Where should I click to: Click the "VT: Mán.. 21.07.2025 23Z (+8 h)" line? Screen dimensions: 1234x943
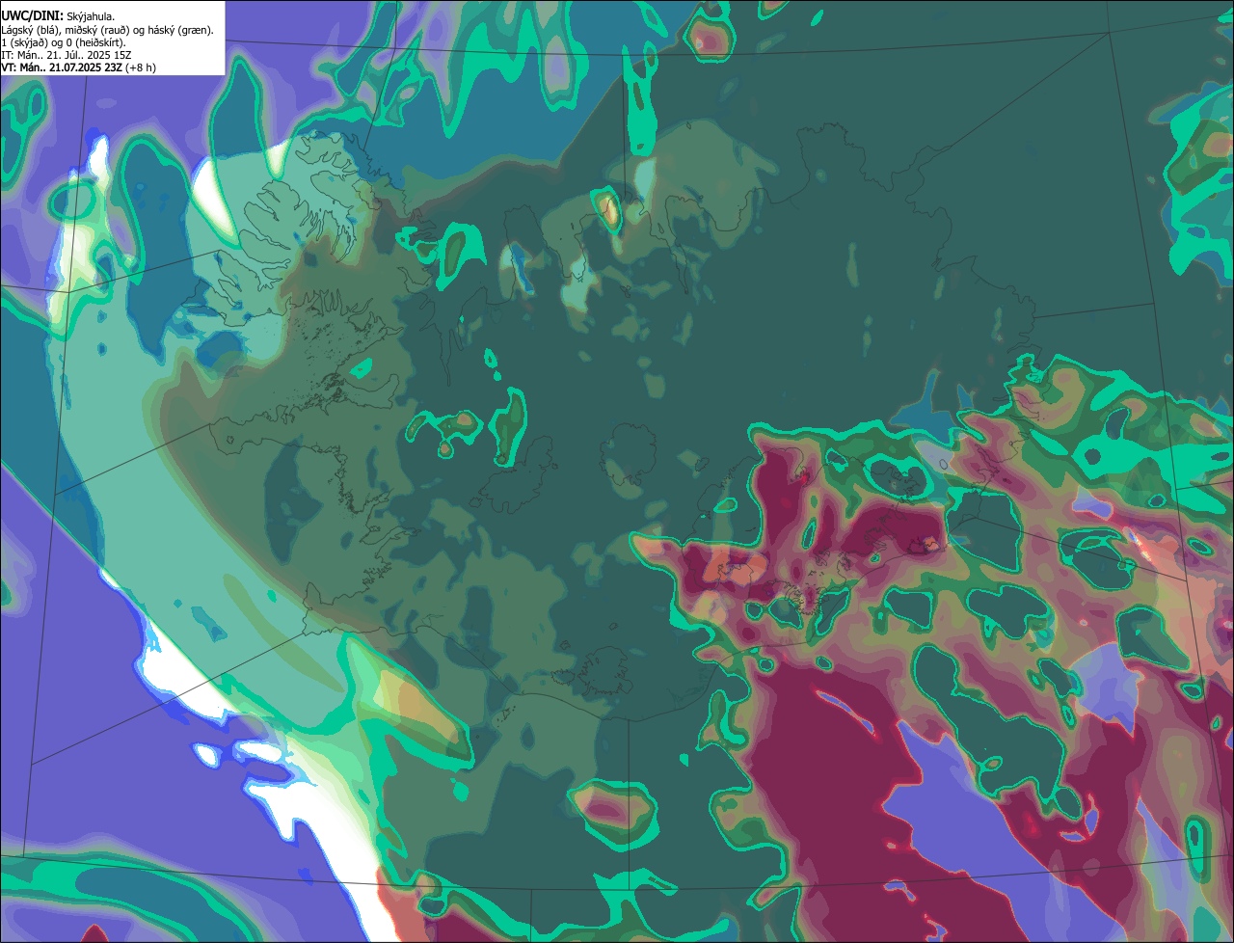(79, 67)
